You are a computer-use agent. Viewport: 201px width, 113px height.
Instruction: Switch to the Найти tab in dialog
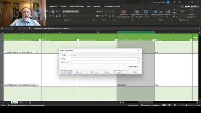(x=64, y=55)
